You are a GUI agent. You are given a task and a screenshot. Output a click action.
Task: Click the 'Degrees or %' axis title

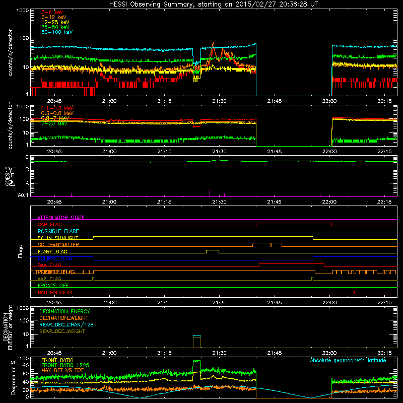tap(13, 377)
